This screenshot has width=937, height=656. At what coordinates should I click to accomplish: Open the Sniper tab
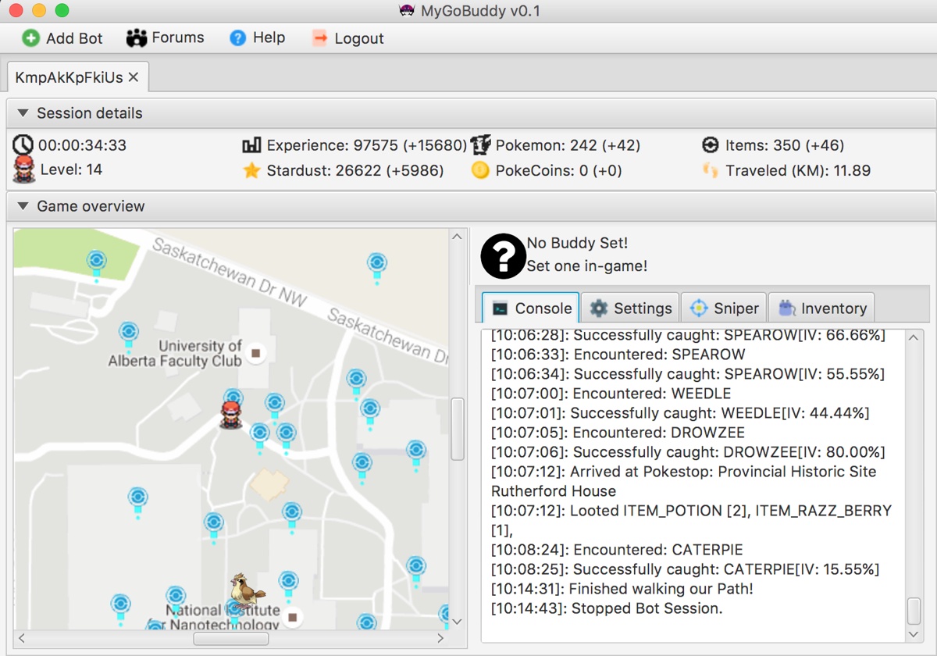coord(724,308)
